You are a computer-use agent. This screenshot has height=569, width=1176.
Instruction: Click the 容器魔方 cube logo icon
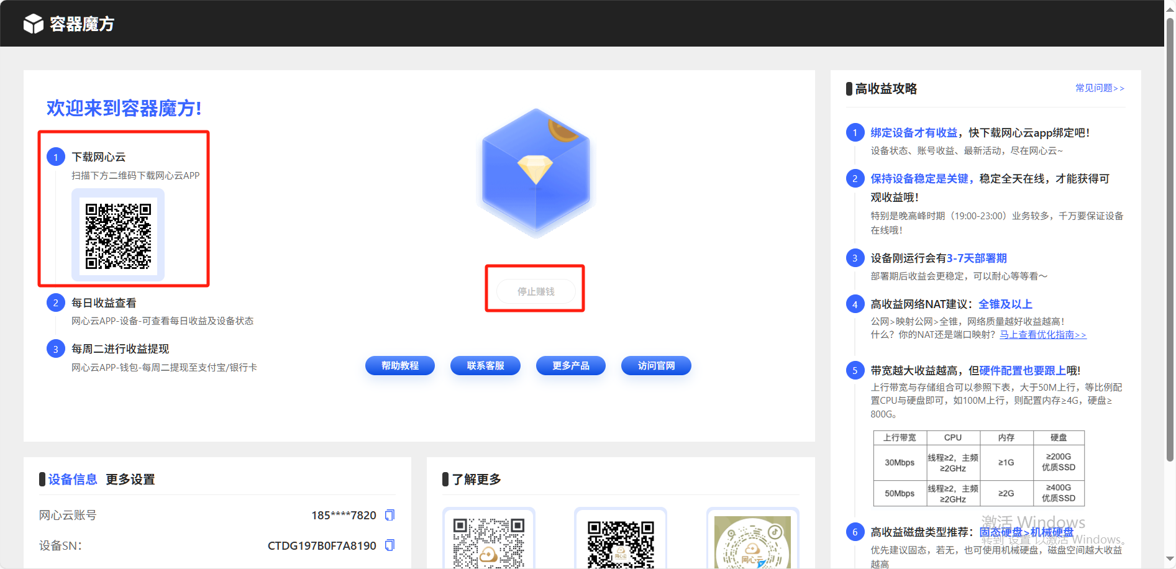point(34,24)
